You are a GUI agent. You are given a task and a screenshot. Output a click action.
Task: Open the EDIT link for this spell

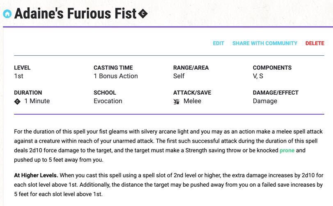coord(218,43)
